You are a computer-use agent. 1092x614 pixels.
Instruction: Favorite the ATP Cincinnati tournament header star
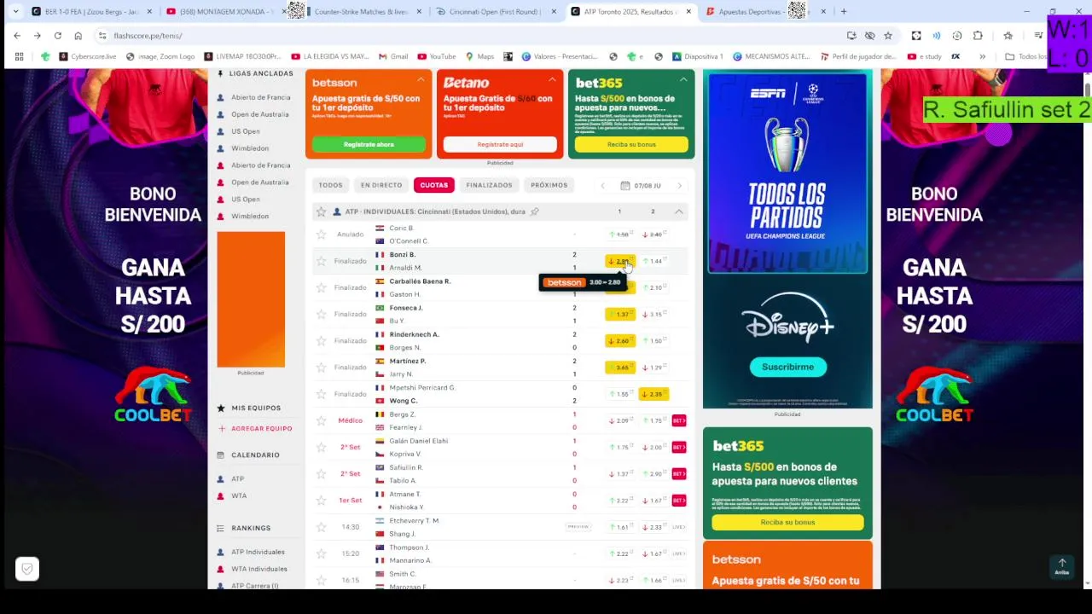click(322, 211)
